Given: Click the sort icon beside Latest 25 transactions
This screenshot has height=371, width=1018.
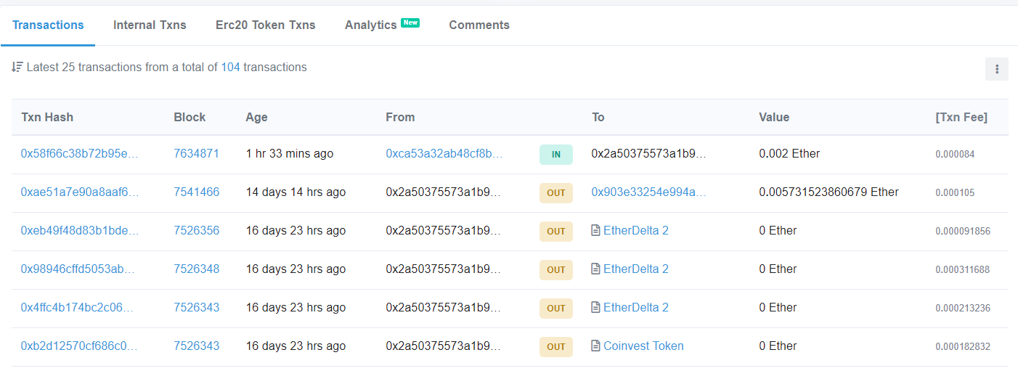Looking at the screenshot, I should click(x=17, y=67).
